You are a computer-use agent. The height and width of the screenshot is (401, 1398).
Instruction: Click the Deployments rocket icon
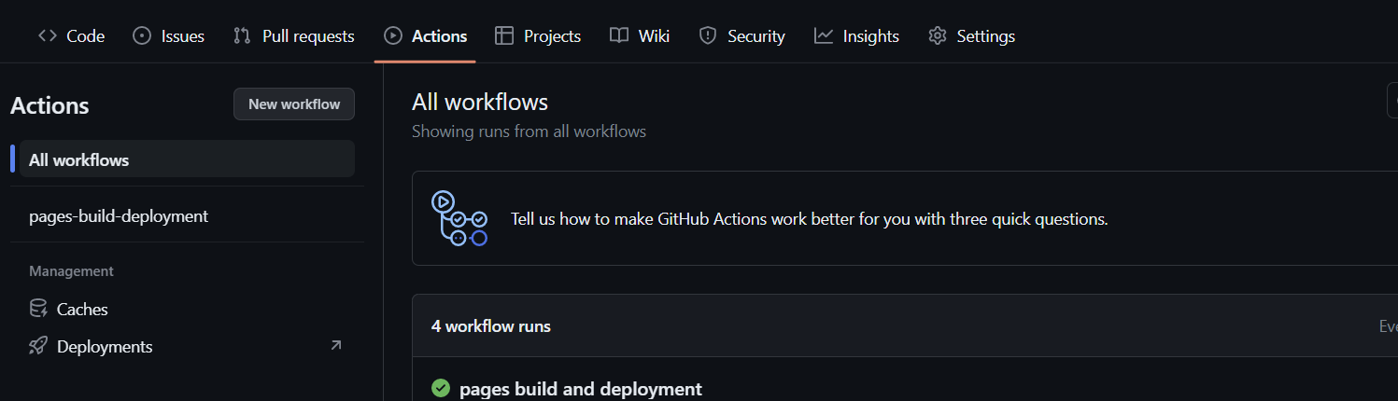coord(38,346)
